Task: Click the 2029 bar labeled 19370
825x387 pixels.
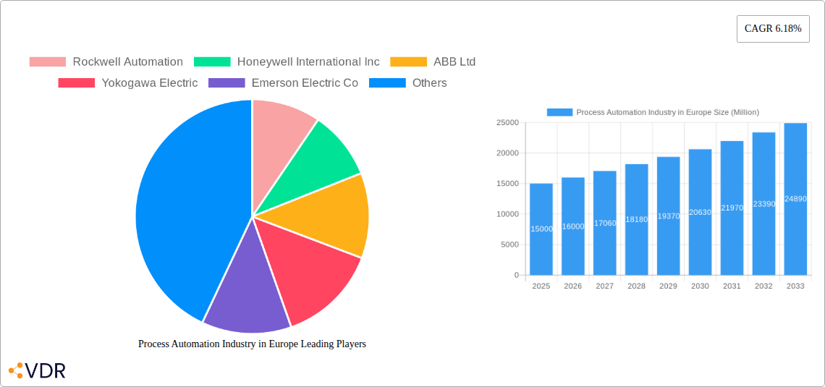Action: point(668,216)
